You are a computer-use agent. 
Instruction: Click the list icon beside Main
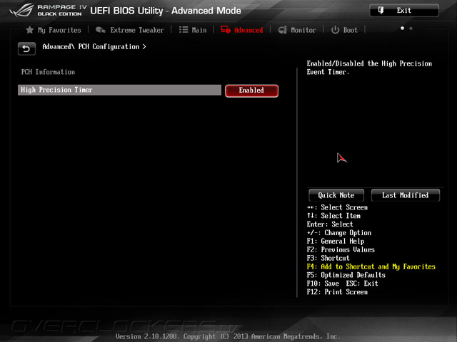[x=184, y=30]
